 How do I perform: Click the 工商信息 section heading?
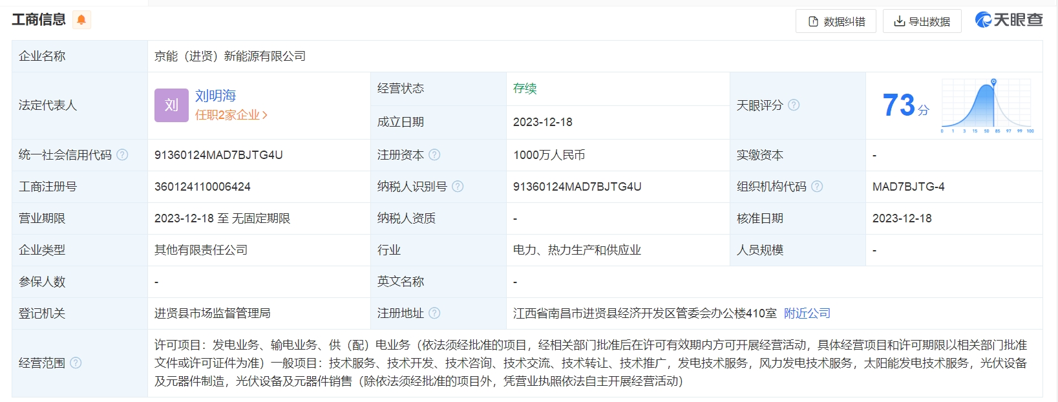pos(39,20)
